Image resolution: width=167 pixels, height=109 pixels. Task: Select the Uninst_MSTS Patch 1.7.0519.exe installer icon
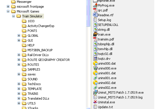tap(95, 92)
